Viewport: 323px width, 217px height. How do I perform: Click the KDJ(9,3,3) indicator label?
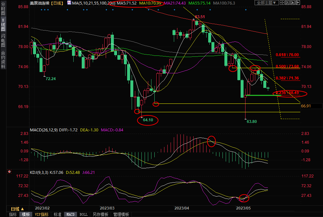click(x=38, y=172)
